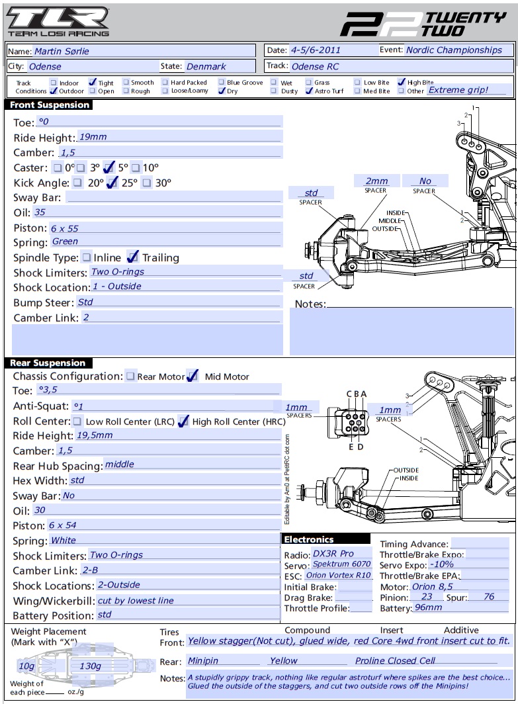Viewport: 518px width, 704px height.
Task: Check the Dusty checkbox
Action: 274,91
